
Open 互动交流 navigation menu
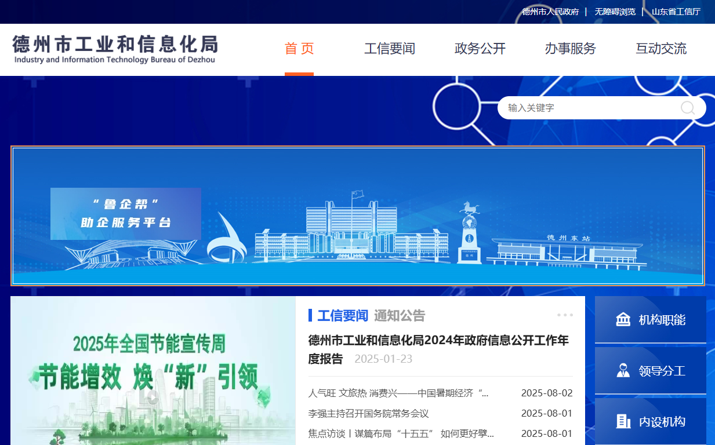[x=661, y=49]
